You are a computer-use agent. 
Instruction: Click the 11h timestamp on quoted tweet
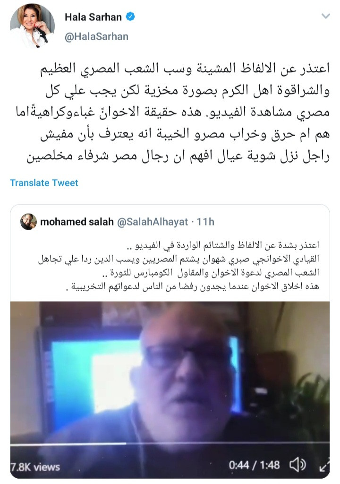205,222
